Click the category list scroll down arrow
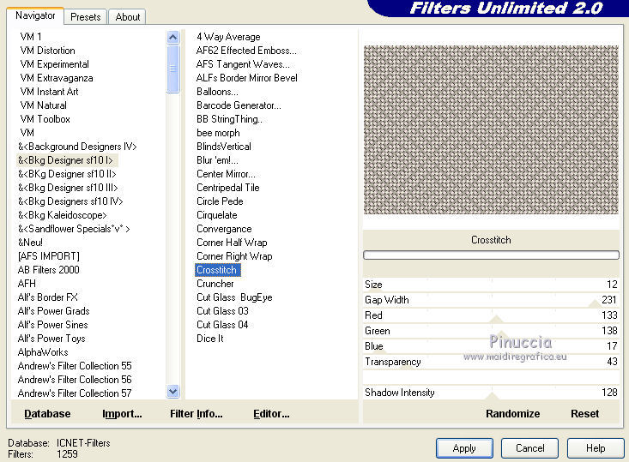This screenshot has height=462, width=629. coord(172,391)
